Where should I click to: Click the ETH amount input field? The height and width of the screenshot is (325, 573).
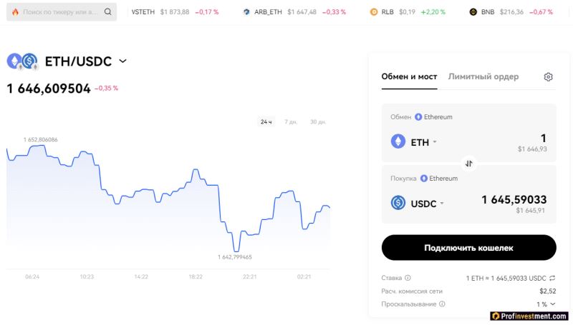tap(511, 138)
